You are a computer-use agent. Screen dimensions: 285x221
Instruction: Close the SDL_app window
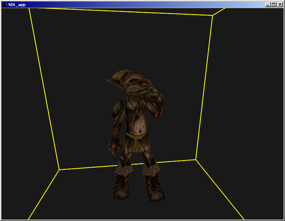(280, 5)
